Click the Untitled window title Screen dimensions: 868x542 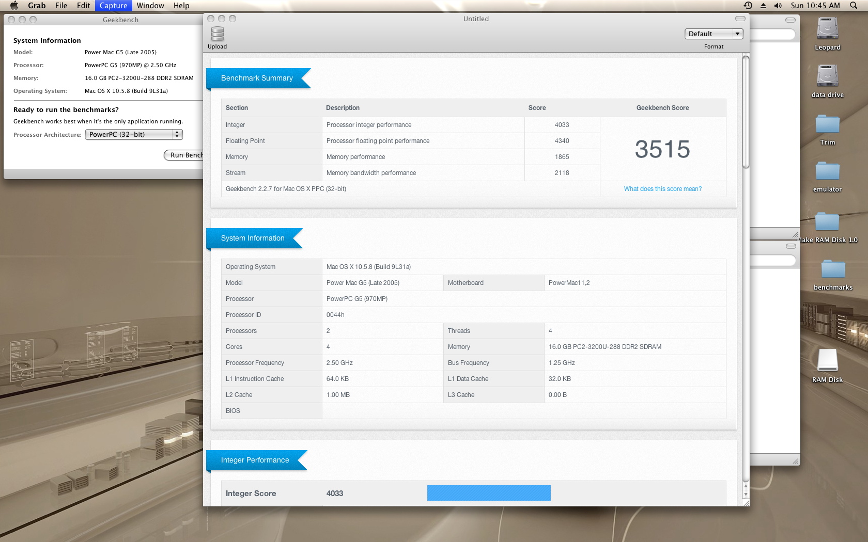click(x=476, y=19)
